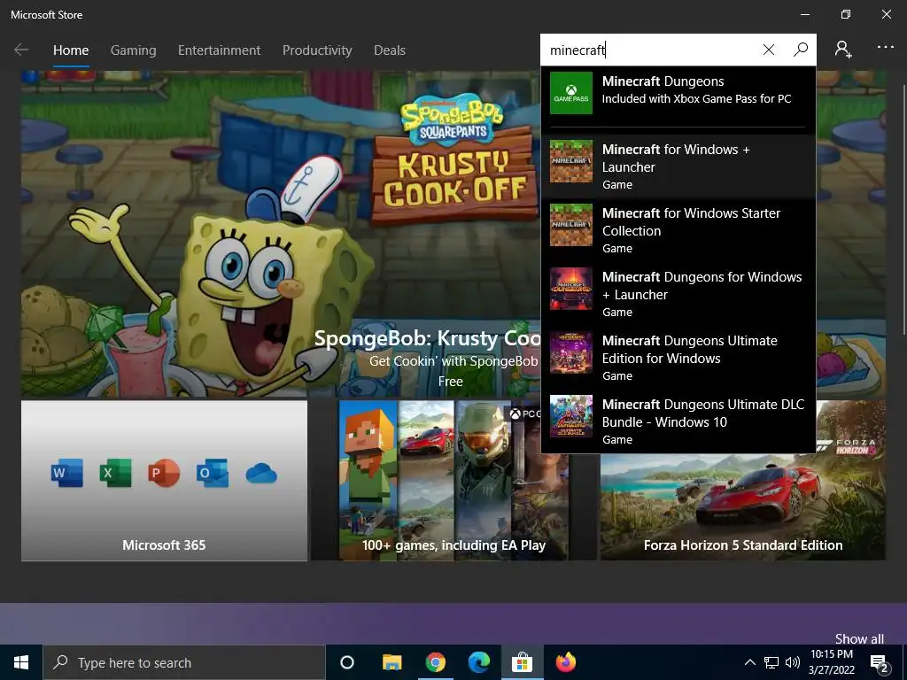Switch to the Home tab
The image size is (907, 680).
point(71,50)
